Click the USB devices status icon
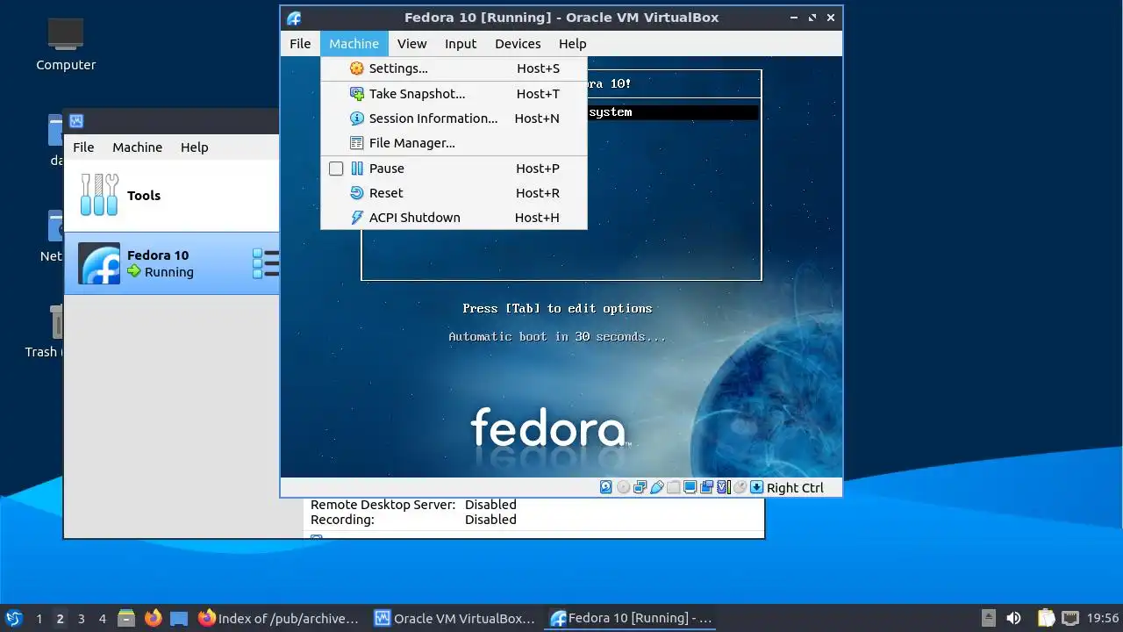 (x=656, y=487)
